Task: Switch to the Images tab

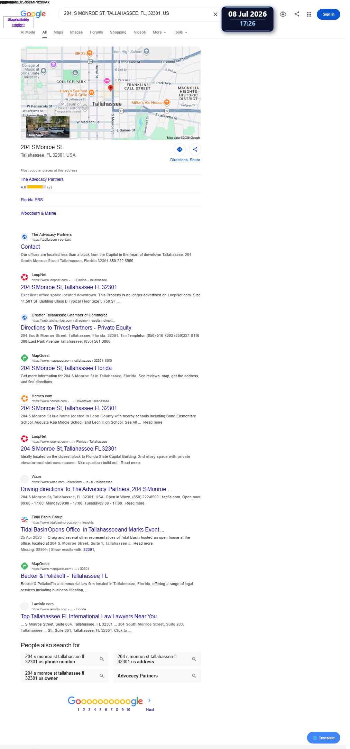Action: pos(76,32)
